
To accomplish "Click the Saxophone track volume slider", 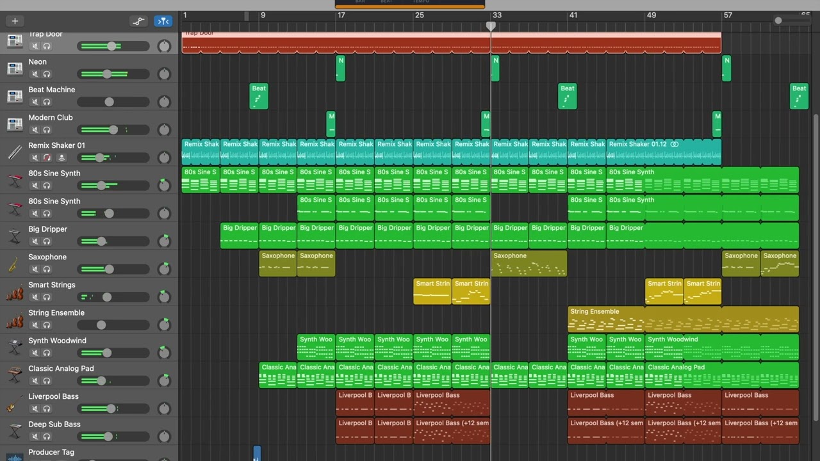I will click(113, 270).
